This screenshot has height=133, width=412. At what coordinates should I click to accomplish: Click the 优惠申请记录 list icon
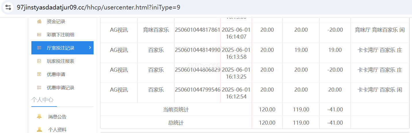pyautogui.click(x=39, y=88)
